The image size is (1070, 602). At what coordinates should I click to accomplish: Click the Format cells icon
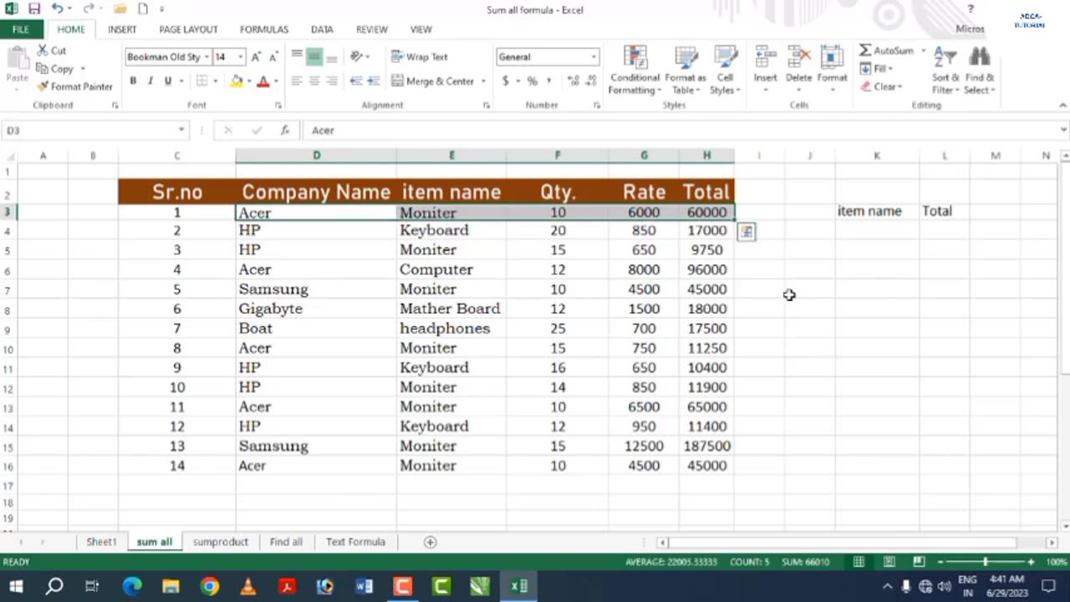point(832,58)
